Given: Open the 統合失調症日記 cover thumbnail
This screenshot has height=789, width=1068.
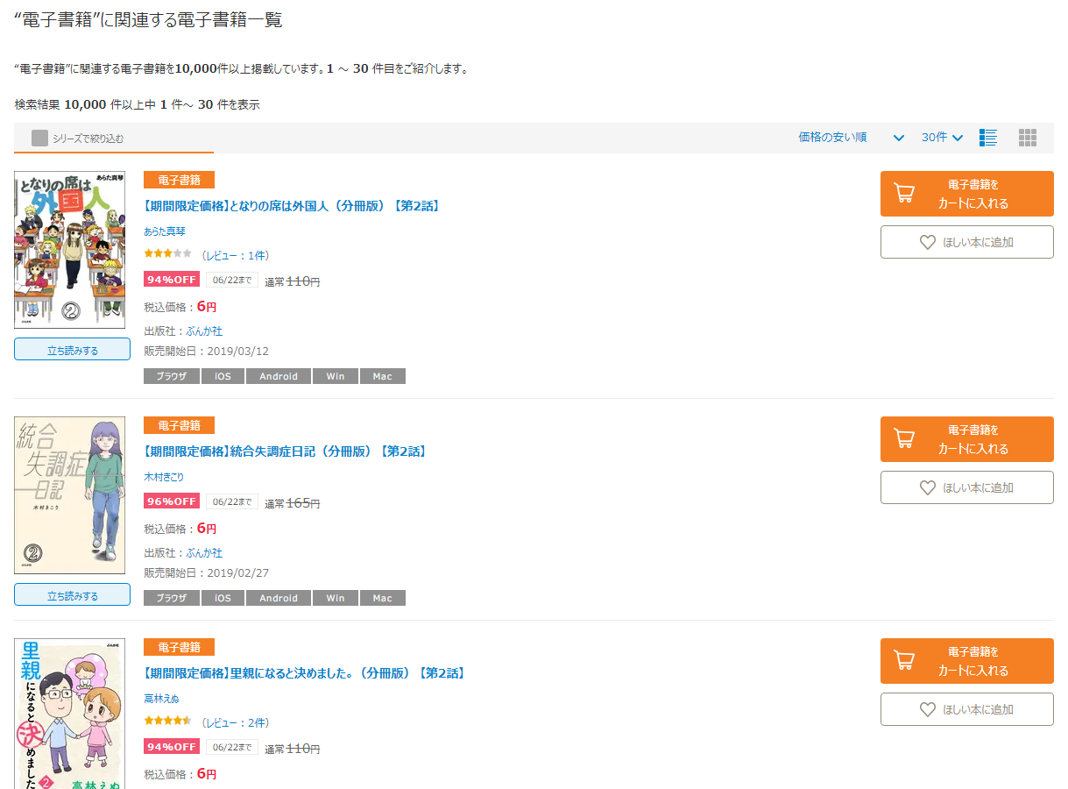Looking at the screenshot, I should pos(69,495).
